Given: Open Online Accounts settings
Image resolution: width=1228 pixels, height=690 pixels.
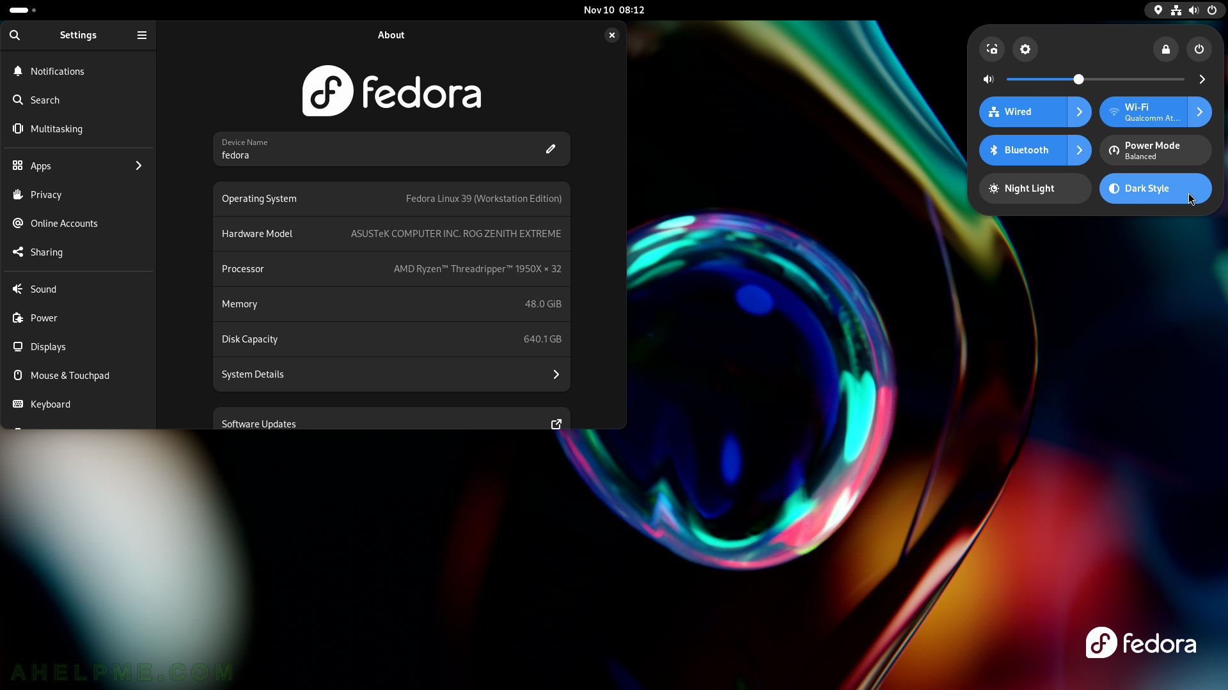Looking at the screenshot, I should tap(78, 224).
